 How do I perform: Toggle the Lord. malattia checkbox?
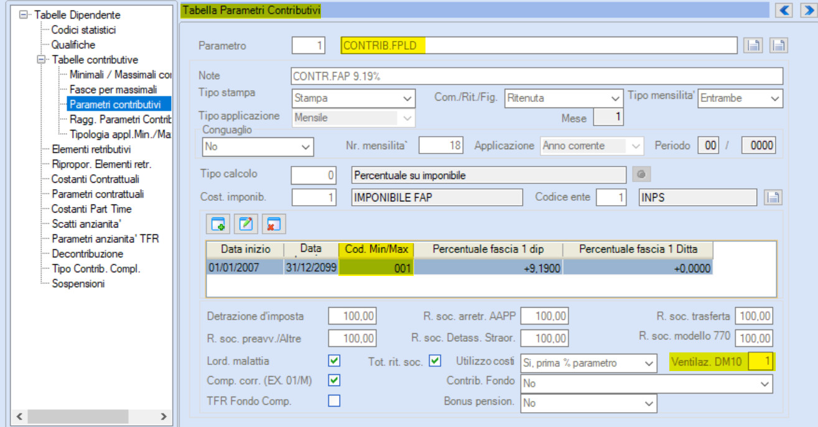(x=335, y=360)
